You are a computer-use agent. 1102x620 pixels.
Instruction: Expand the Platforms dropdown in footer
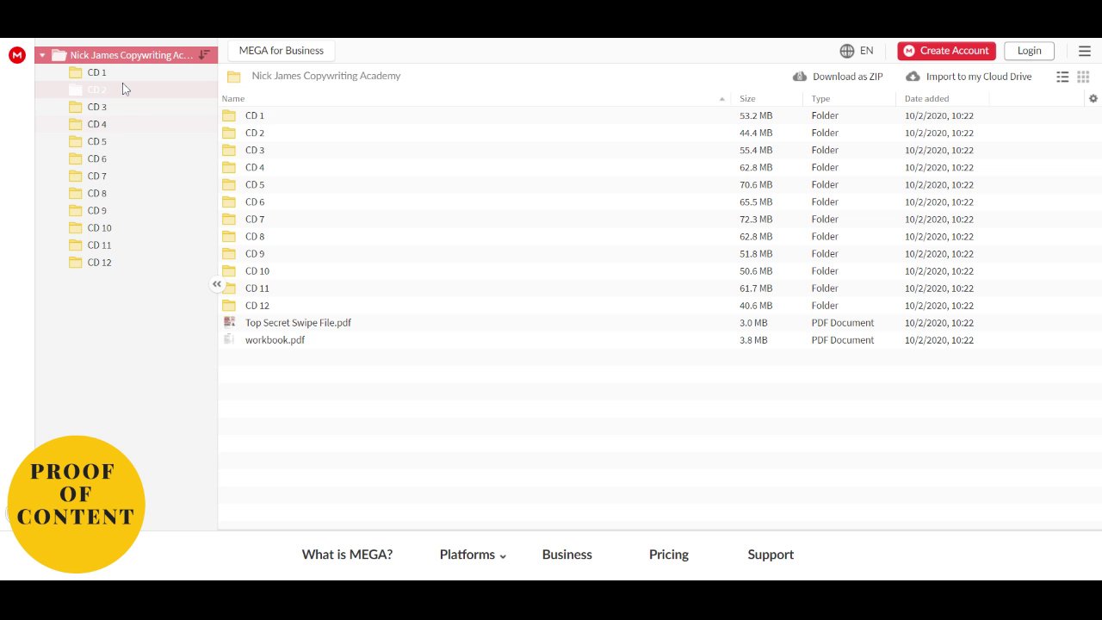point(473,555)
